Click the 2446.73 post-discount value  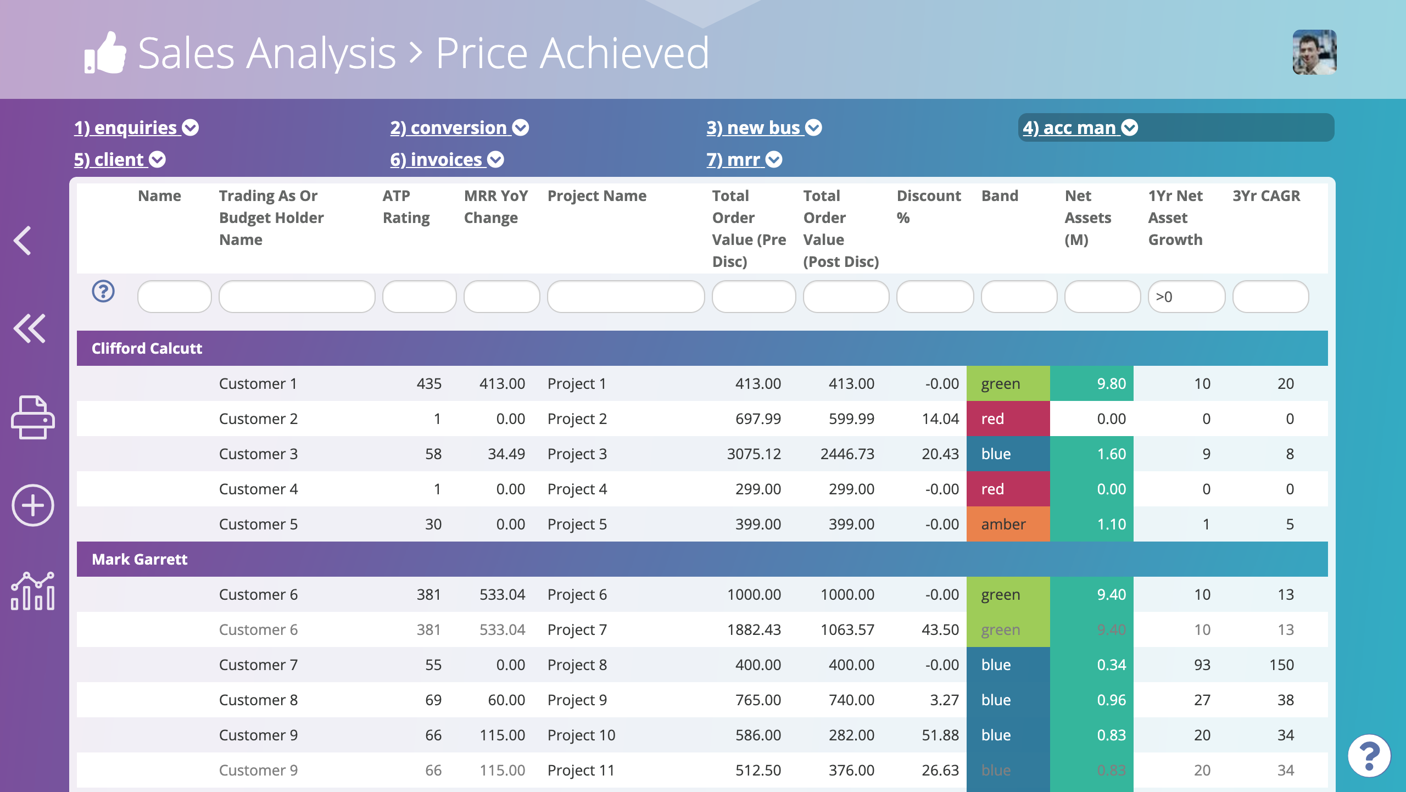pyautogui.click(x=847, y=454)
